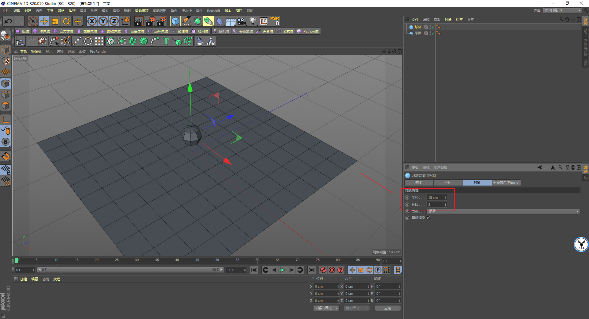Click the Camera object icon
The image size is (589, 319).
point(242,21)
